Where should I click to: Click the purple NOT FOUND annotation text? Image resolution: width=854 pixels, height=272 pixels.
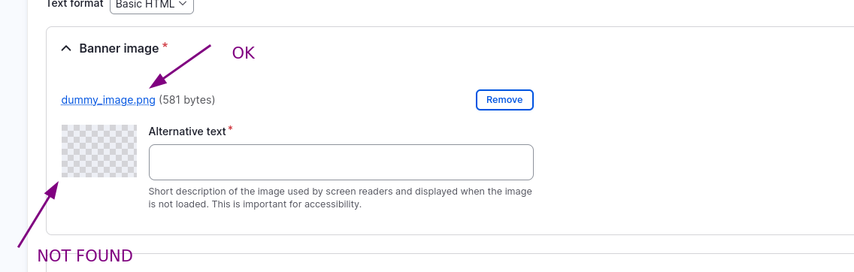(x=85, y=255)
